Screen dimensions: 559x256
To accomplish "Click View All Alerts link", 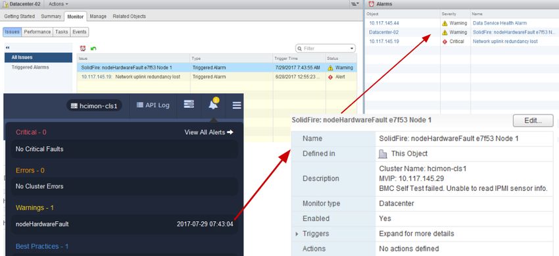I will coord(209,132).
